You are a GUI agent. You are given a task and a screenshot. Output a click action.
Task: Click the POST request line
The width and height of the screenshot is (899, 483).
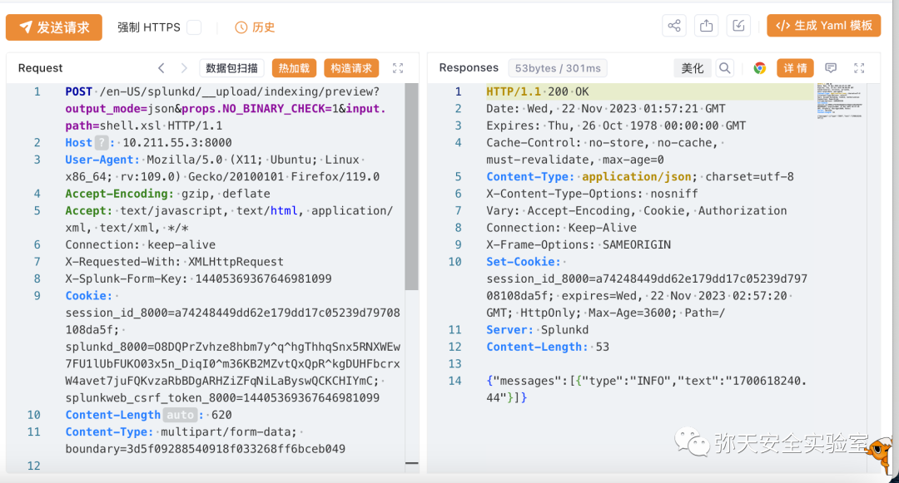click(x=226, y=109)
